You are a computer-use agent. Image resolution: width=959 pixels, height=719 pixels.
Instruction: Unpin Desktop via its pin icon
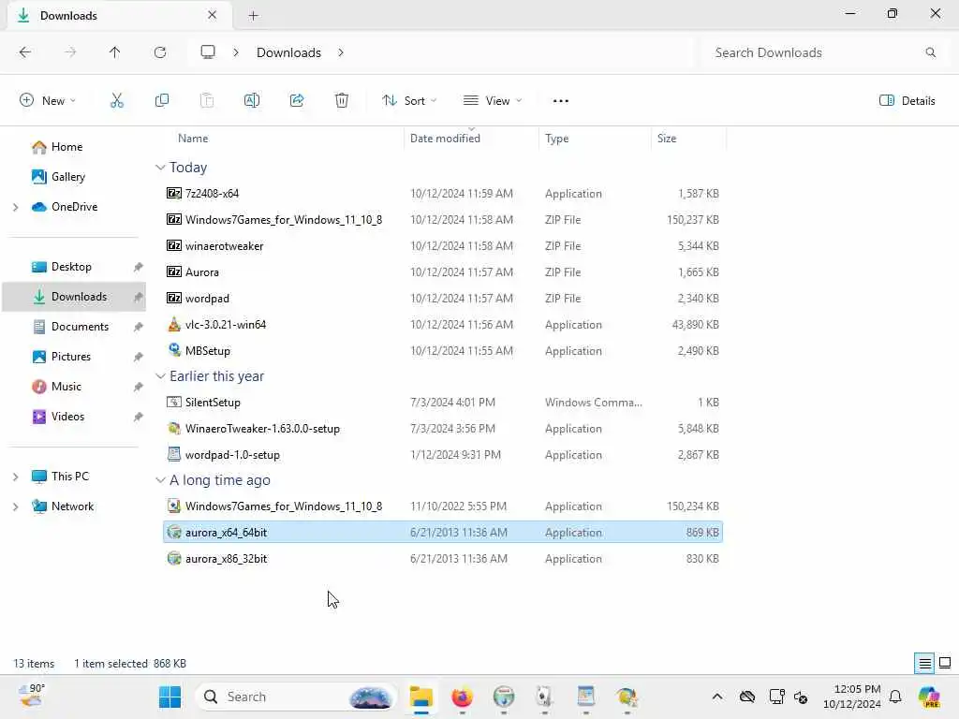point(139,267)
